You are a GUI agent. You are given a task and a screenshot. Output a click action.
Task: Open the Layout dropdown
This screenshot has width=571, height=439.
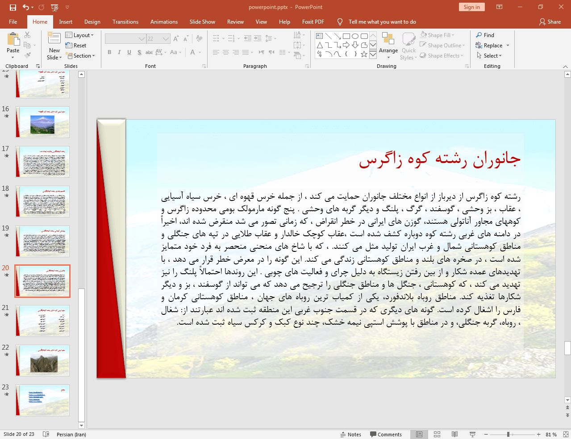(79, 35)
